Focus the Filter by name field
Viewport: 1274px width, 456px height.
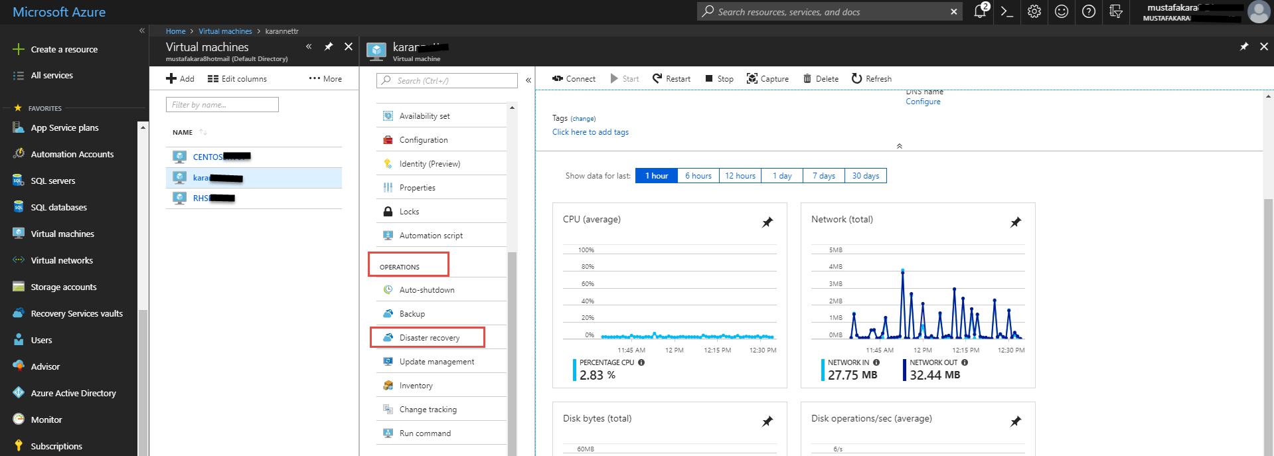click(222, 105)
